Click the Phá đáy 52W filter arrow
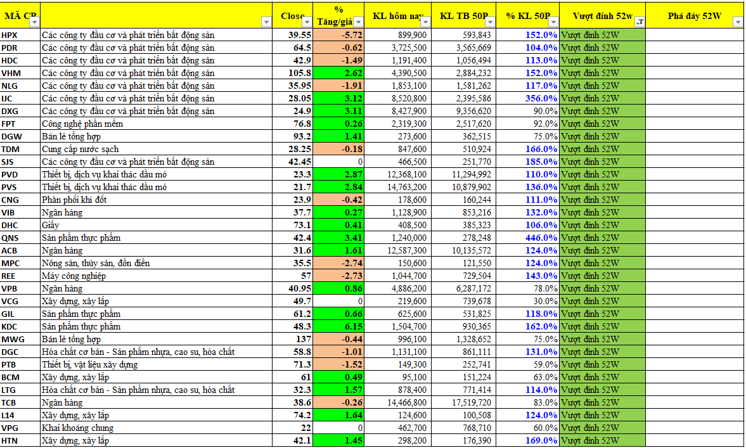The image size is (746, 448). [x=737, y=22]
